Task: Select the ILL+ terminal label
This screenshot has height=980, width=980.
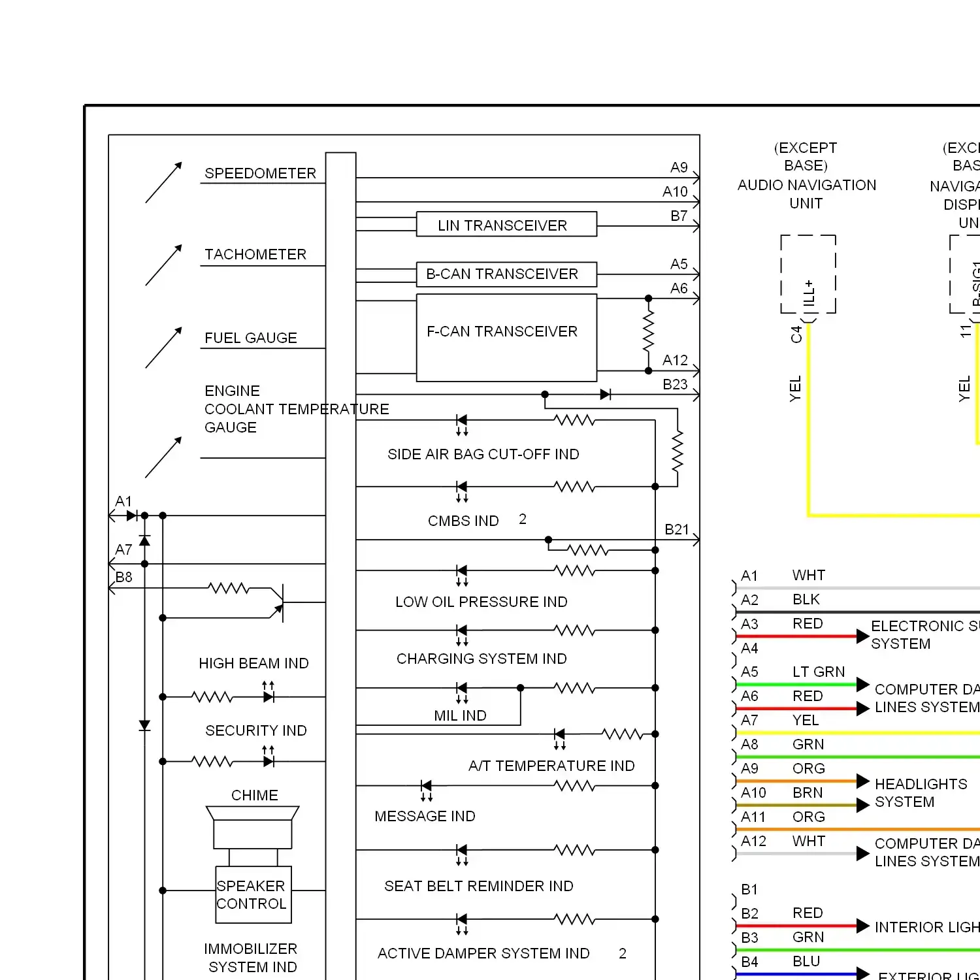Action: pyautogui.click(x=809, y=294)
